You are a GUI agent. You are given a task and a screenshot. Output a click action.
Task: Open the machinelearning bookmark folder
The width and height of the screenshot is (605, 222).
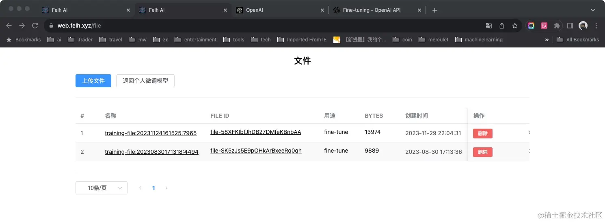tap(479, 39)
